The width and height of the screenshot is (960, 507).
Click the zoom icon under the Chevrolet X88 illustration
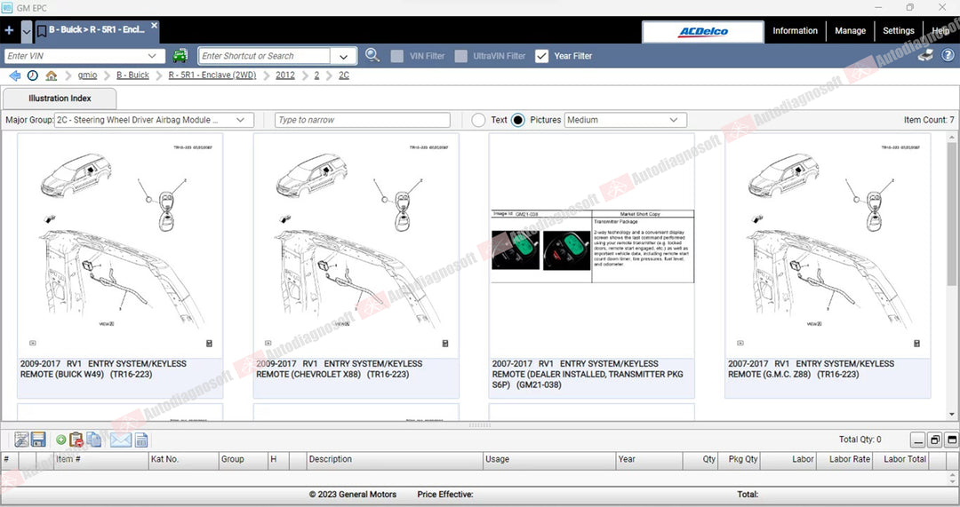point(268,343)
